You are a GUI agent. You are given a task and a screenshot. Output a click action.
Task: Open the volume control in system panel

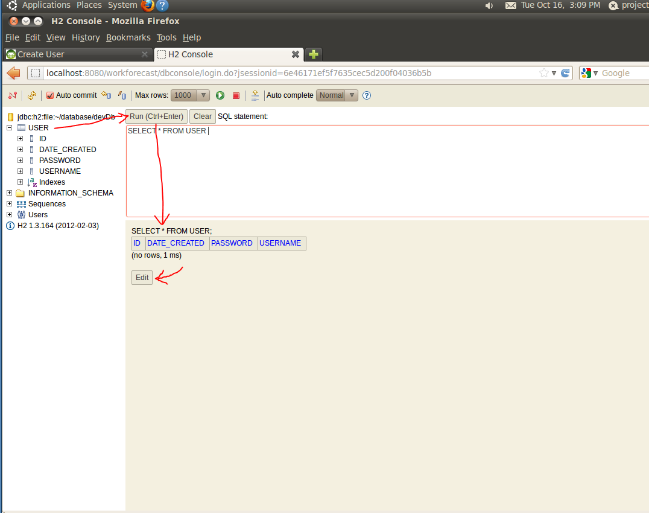pyautogui.click(x=489, y=5)
